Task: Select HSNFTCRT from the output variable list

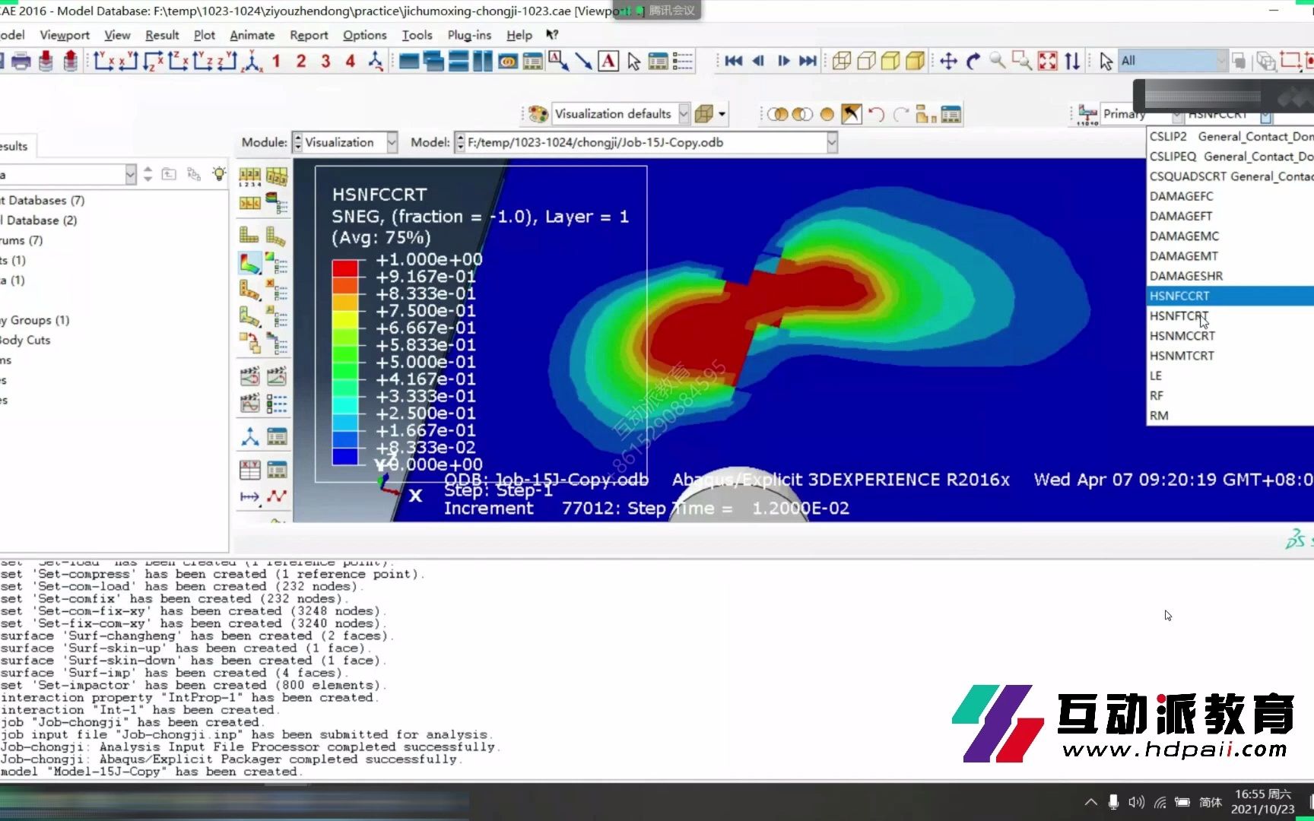Action: (x=1179, y=315)
